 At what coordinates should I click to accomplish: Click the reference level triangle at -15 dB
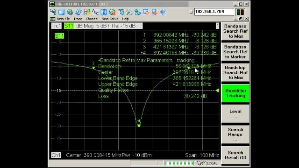point(217,91)
